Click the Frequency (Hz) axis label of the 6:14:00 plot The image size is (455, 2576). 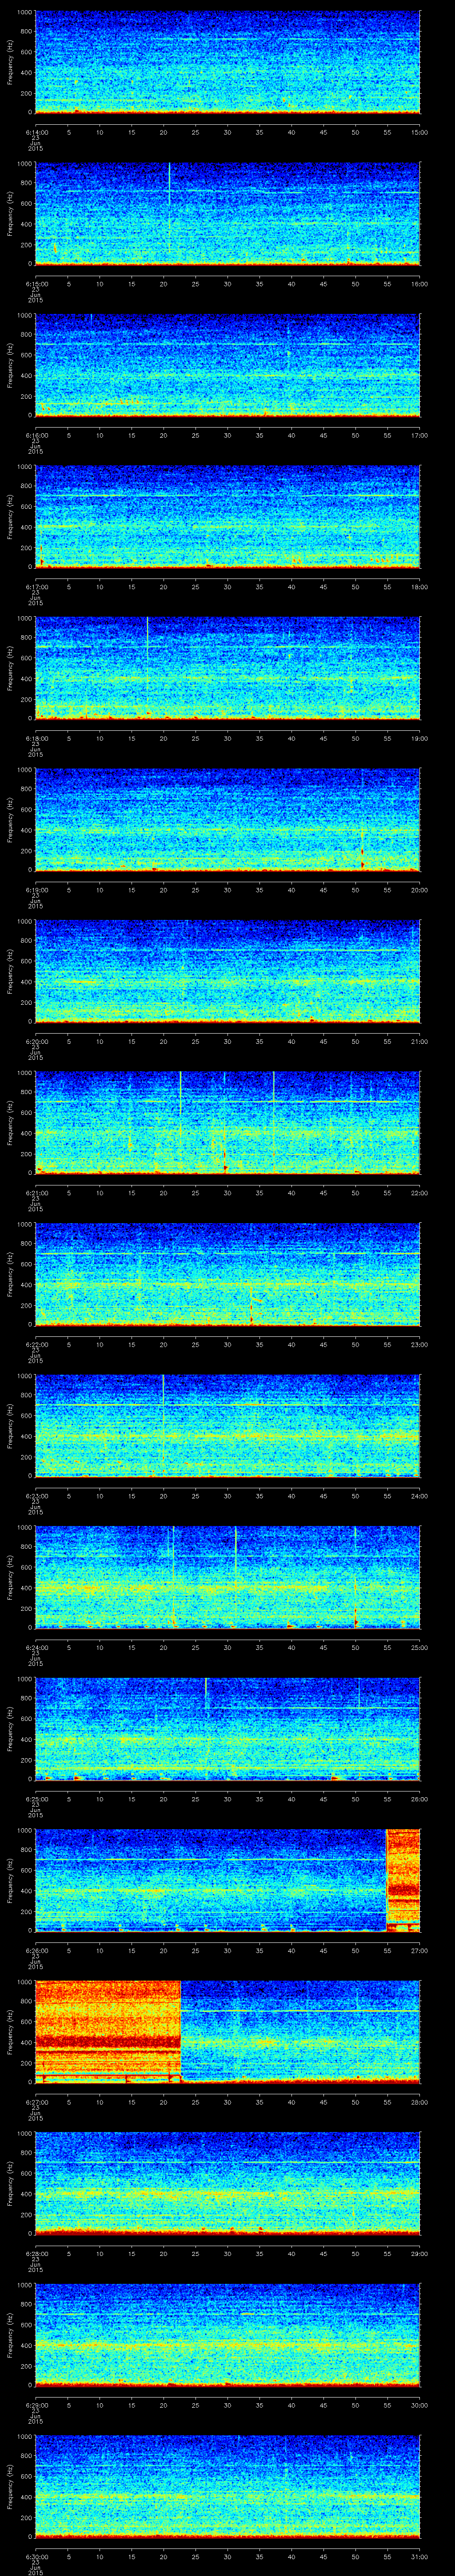pos(11,62)
